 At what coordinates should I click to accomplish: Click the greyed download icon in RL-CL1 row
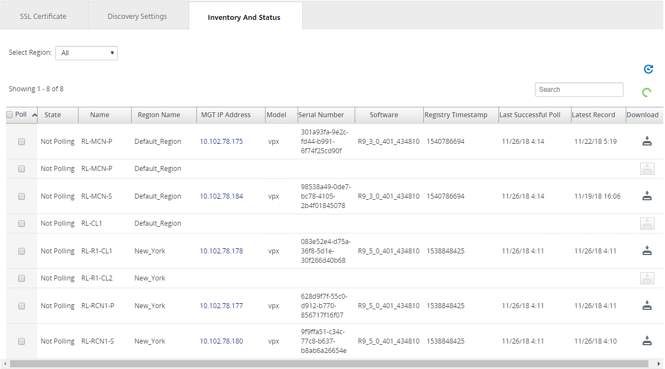click(647, 224)
